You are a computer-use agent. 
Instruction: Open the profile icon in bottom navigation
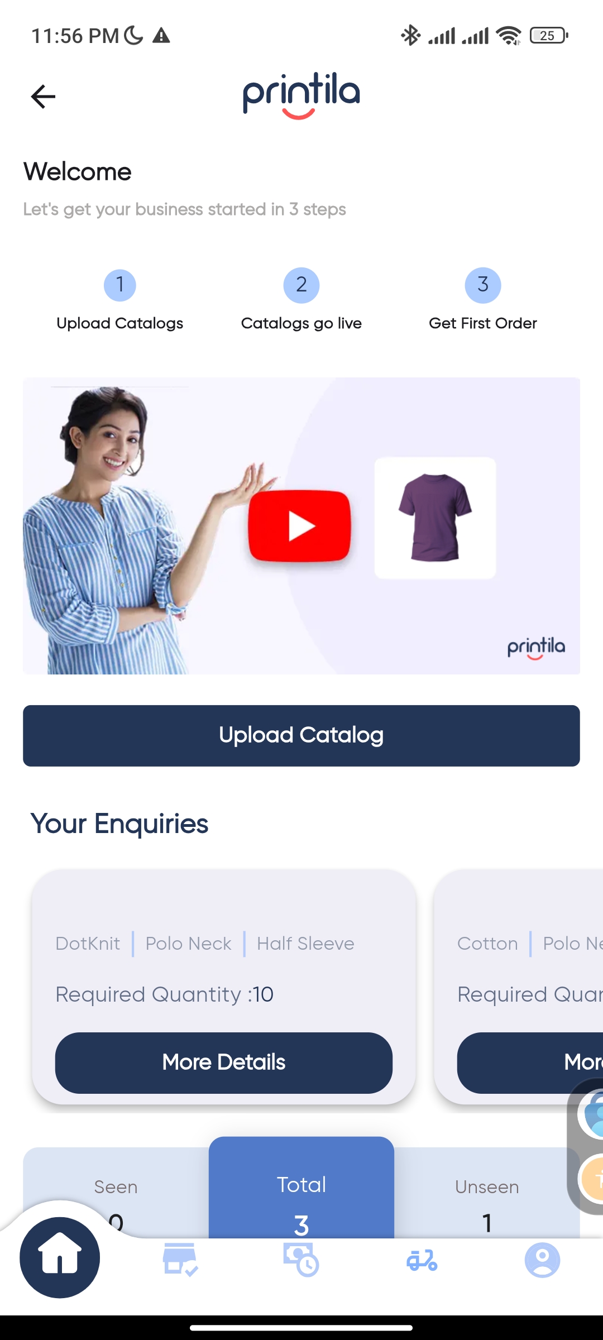pos(542,1260)
